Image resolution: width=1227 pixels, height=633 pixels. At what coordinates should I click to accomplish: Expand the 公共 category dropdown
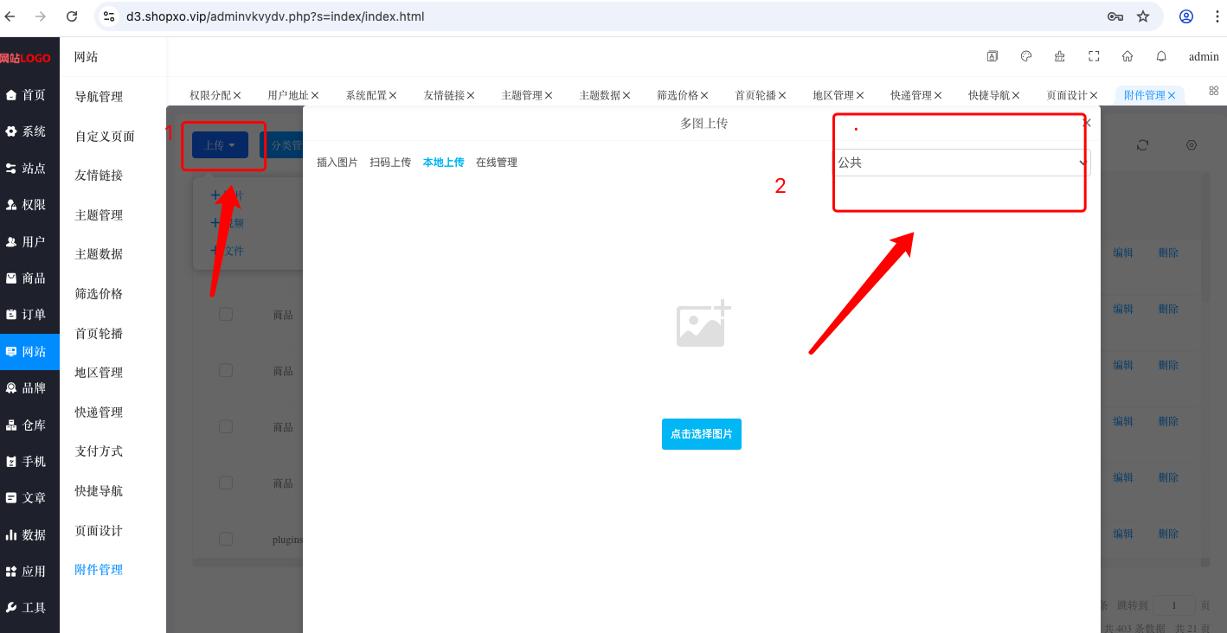point(962,163)
